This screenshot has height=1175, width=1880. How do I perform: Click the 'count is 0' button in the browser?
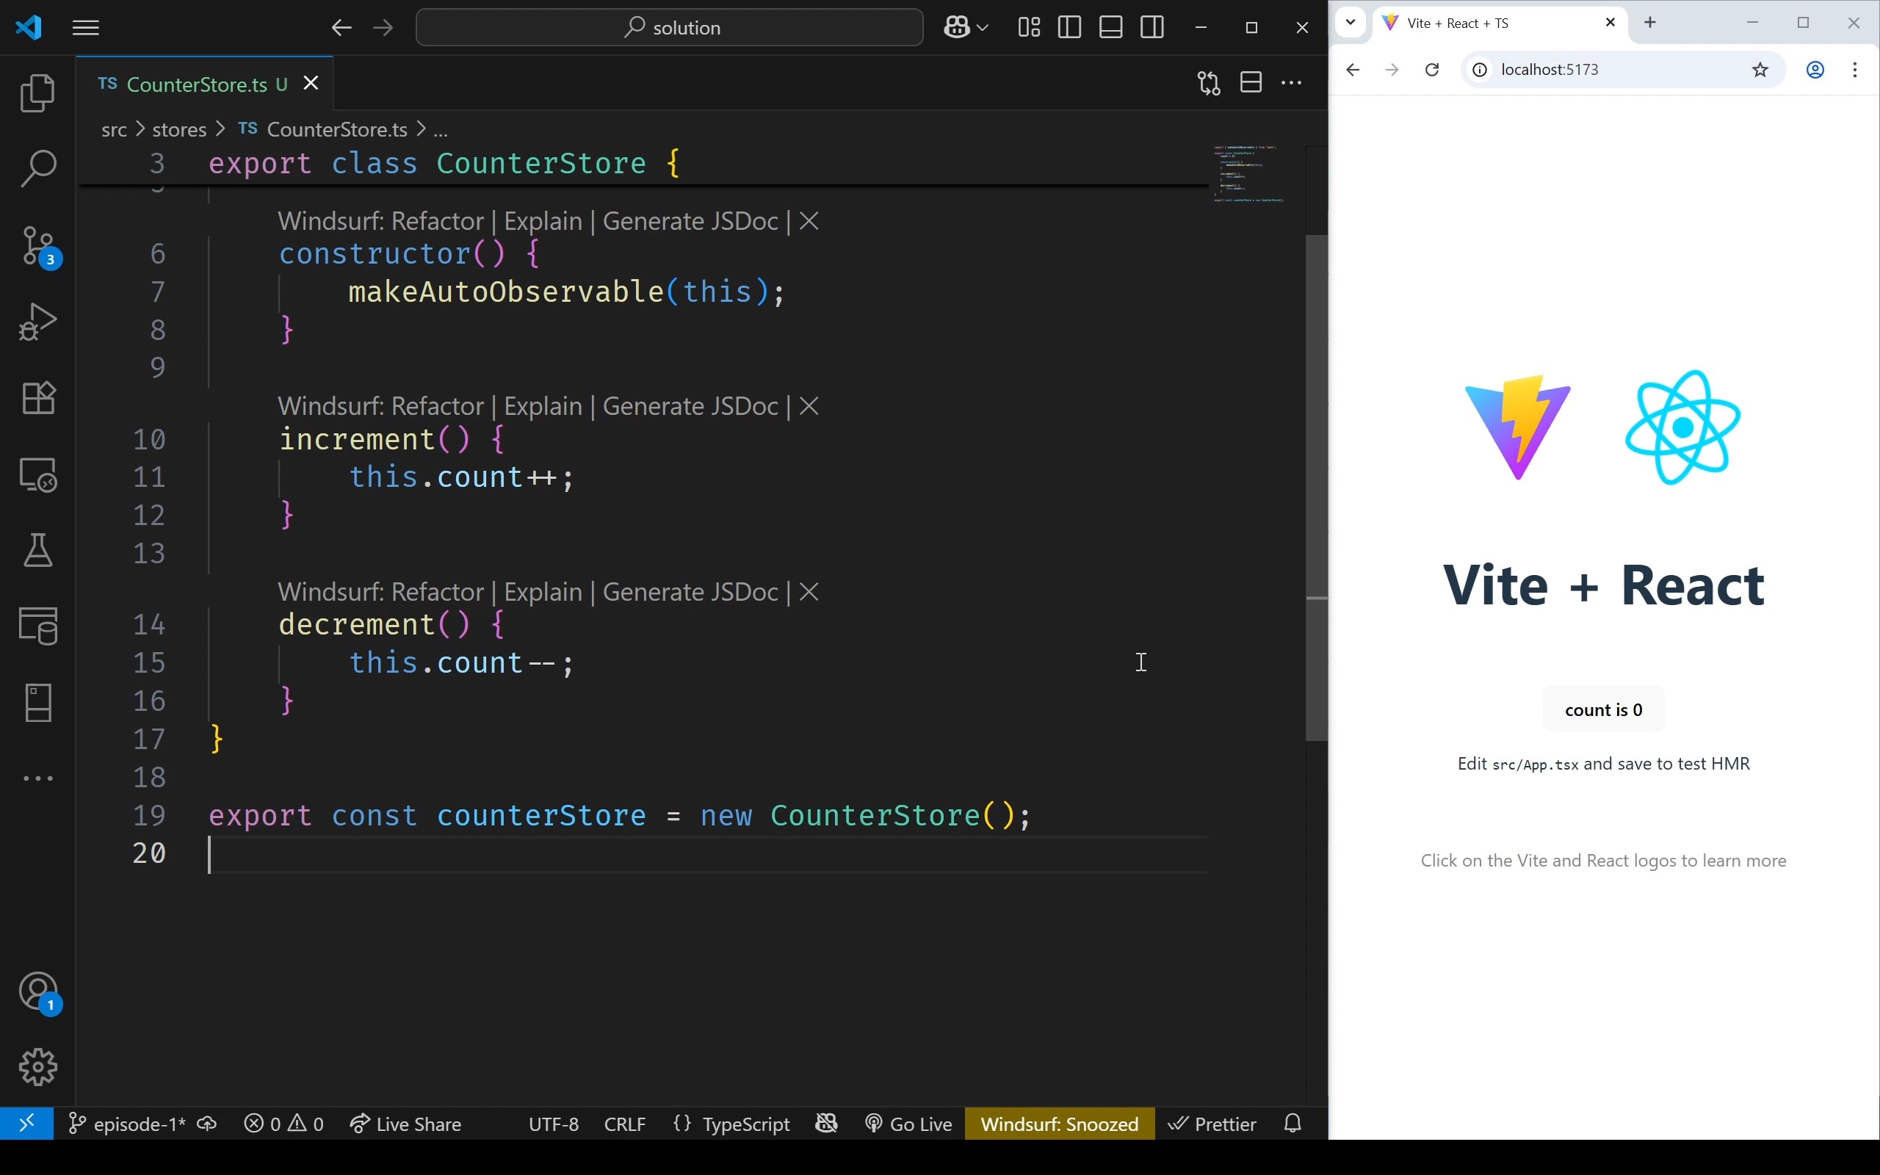1602,708
